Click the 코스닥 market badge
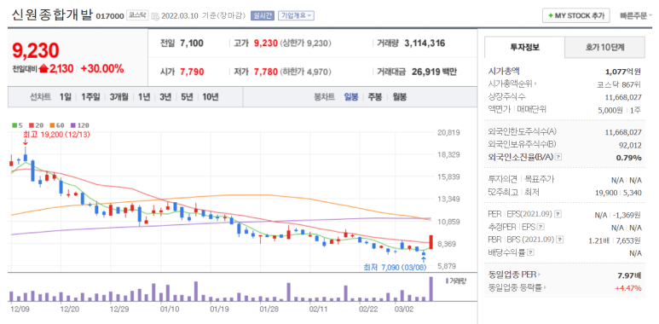 tap(137, 15)
